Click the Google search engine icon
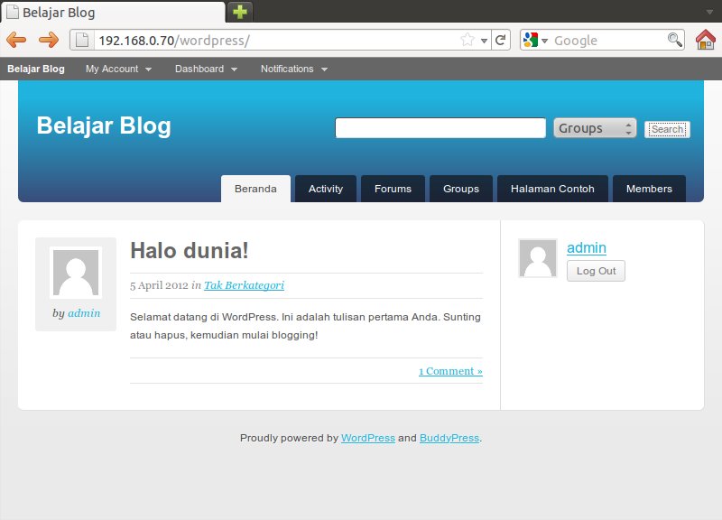The image size is (722, 520). (x=531, y=40)
